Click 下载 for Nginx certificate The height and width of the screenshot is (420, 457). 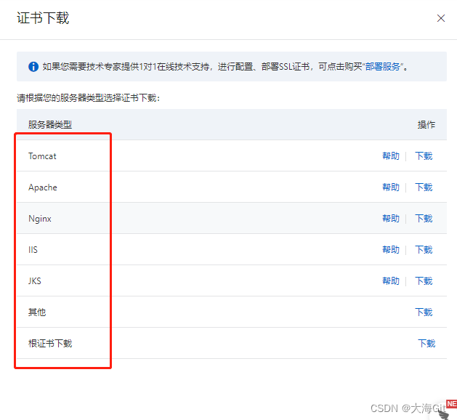(x=424, y=218)
